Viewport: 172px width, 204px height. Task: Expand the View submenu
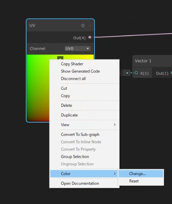click(x=84, y=125)
